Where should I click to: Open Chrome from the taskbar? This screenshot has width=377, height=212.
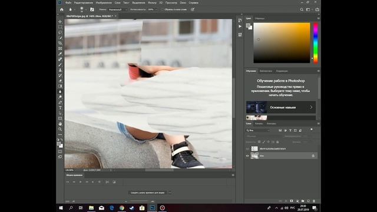[x=122, y=208]
